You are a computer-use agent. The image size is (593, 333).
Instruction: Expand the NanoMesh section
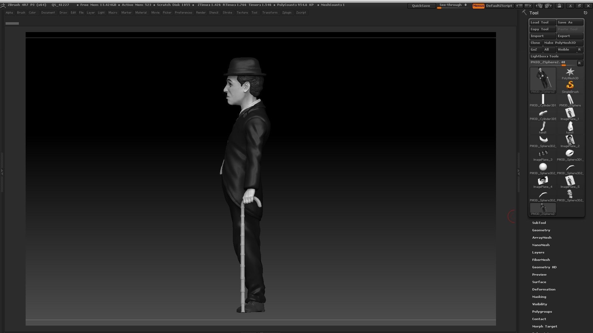click(540, 245)
